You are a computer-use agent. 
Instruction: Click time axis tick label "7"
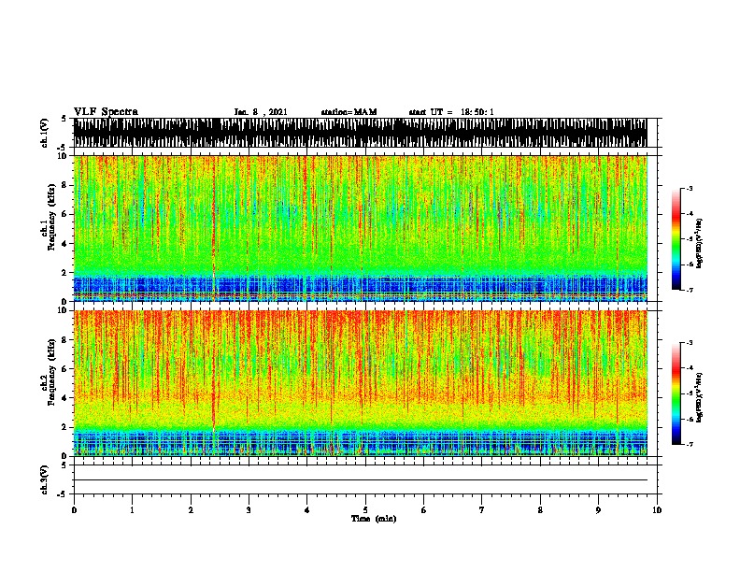pyautogui.click(x=482, y=510)
